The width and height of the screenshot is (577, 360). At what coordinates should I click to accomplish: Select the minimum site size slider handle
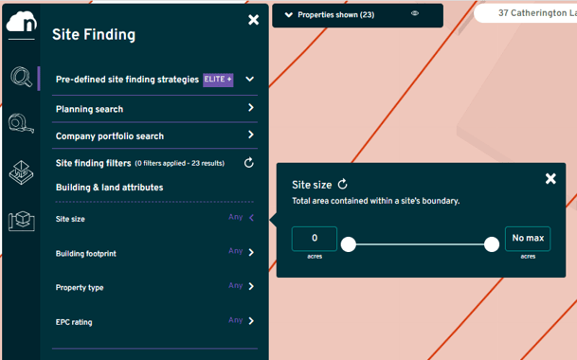pos(348,244)
